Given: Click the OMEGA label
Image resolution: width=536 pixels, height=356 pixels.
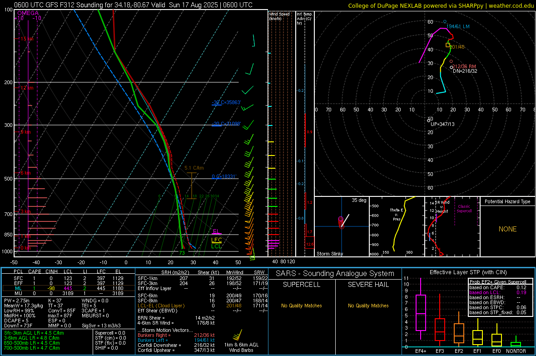Looking at the screenshot, I should pyautogui.click(x=28, y=13).
